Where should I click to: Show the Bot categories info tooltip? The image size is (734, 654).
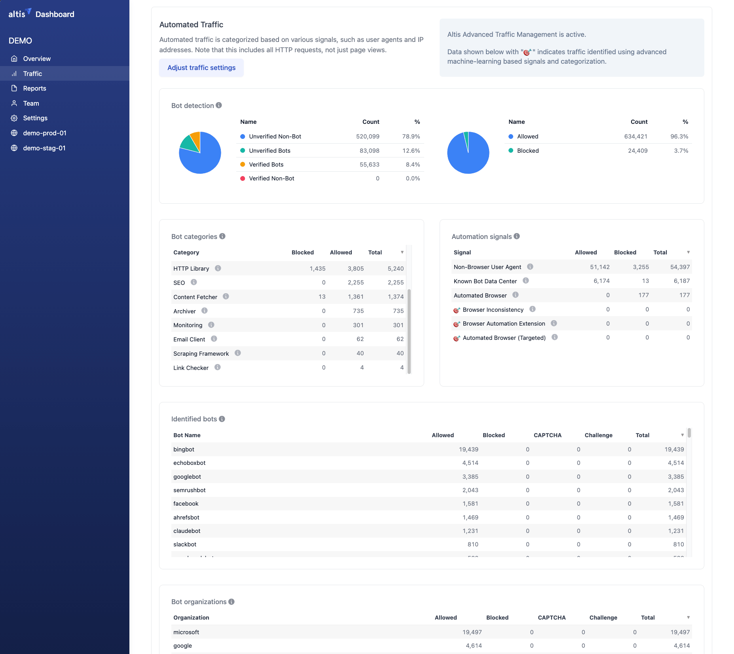(x=222, y=236)
